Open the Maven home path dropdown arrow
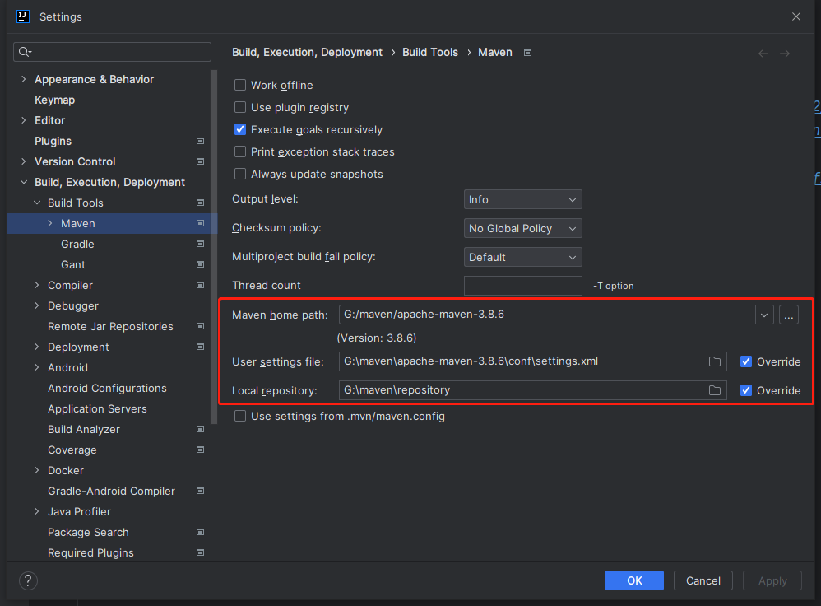The image size is (821, 606). coord(764,315)
